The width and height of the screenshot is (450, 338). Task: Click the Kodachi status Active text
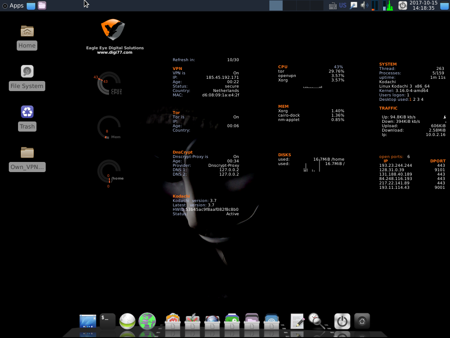pyautogui.click(x=232, y=214)
